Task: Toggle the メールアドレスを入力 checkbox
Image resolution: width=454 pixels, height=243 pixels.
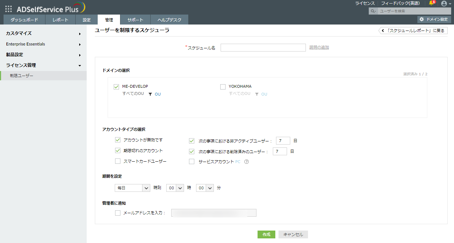Action: (x=118, y=213)
